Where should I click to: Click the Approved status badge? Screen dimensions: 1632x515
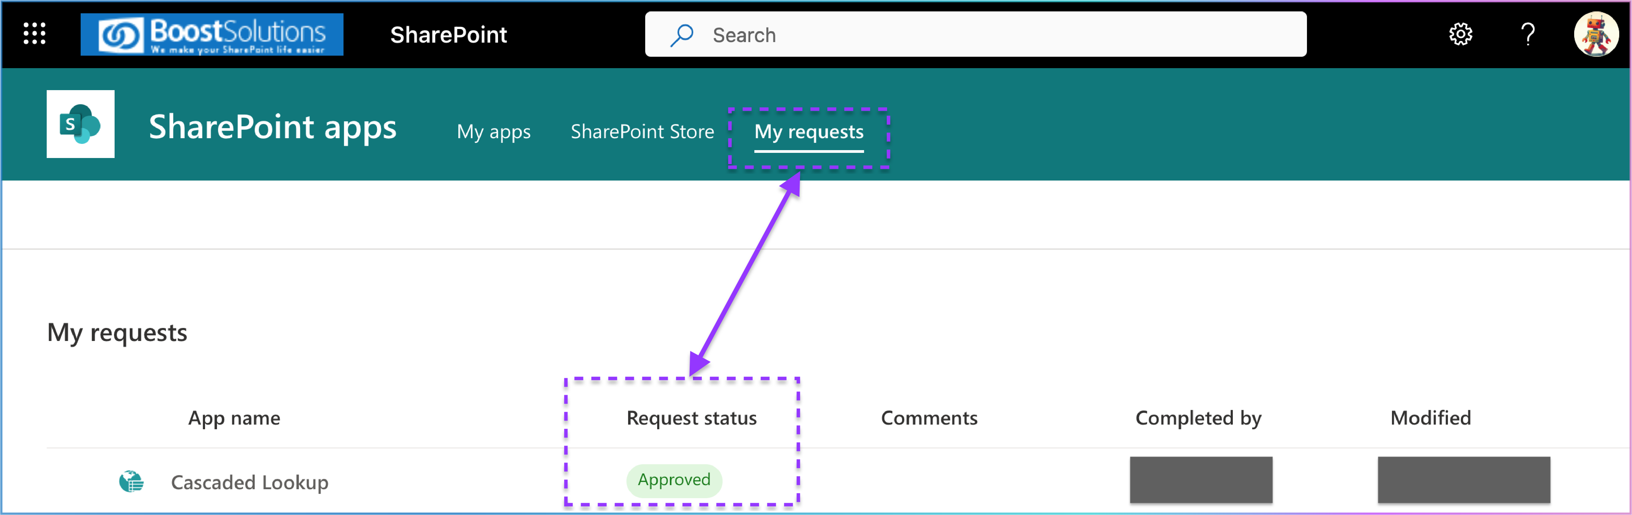point(673,480)
